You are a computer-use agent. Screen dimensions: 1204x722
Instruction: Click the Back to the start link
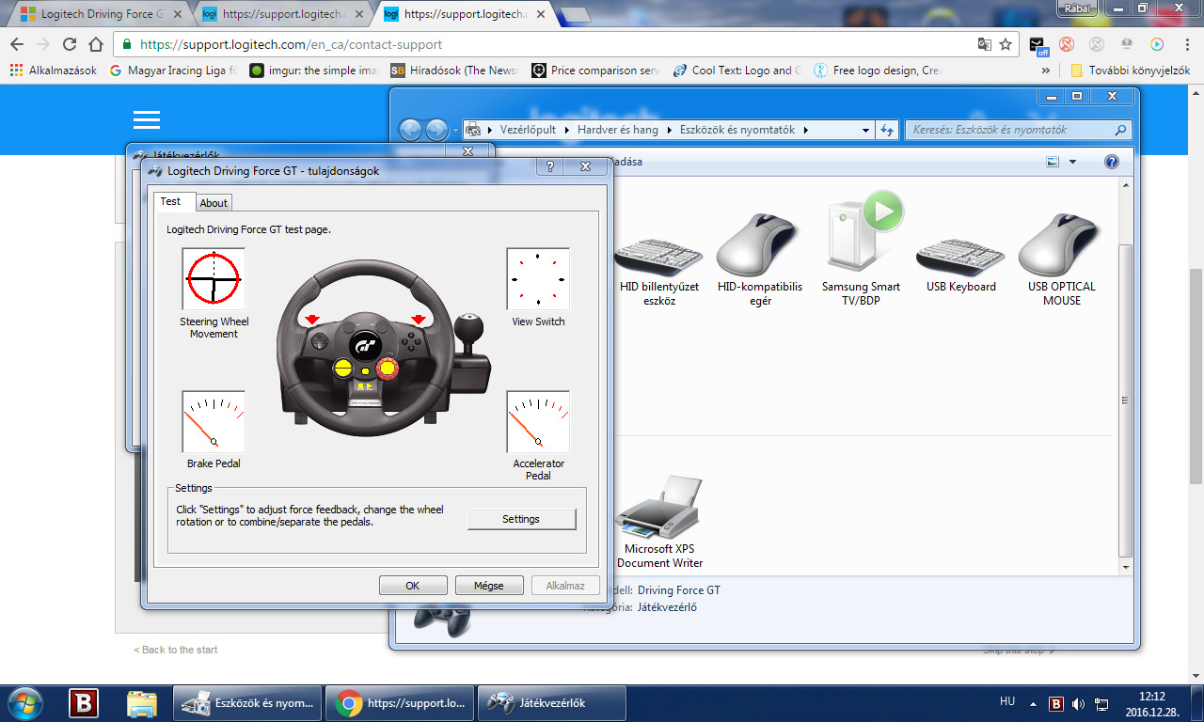[x=175, y=650]
